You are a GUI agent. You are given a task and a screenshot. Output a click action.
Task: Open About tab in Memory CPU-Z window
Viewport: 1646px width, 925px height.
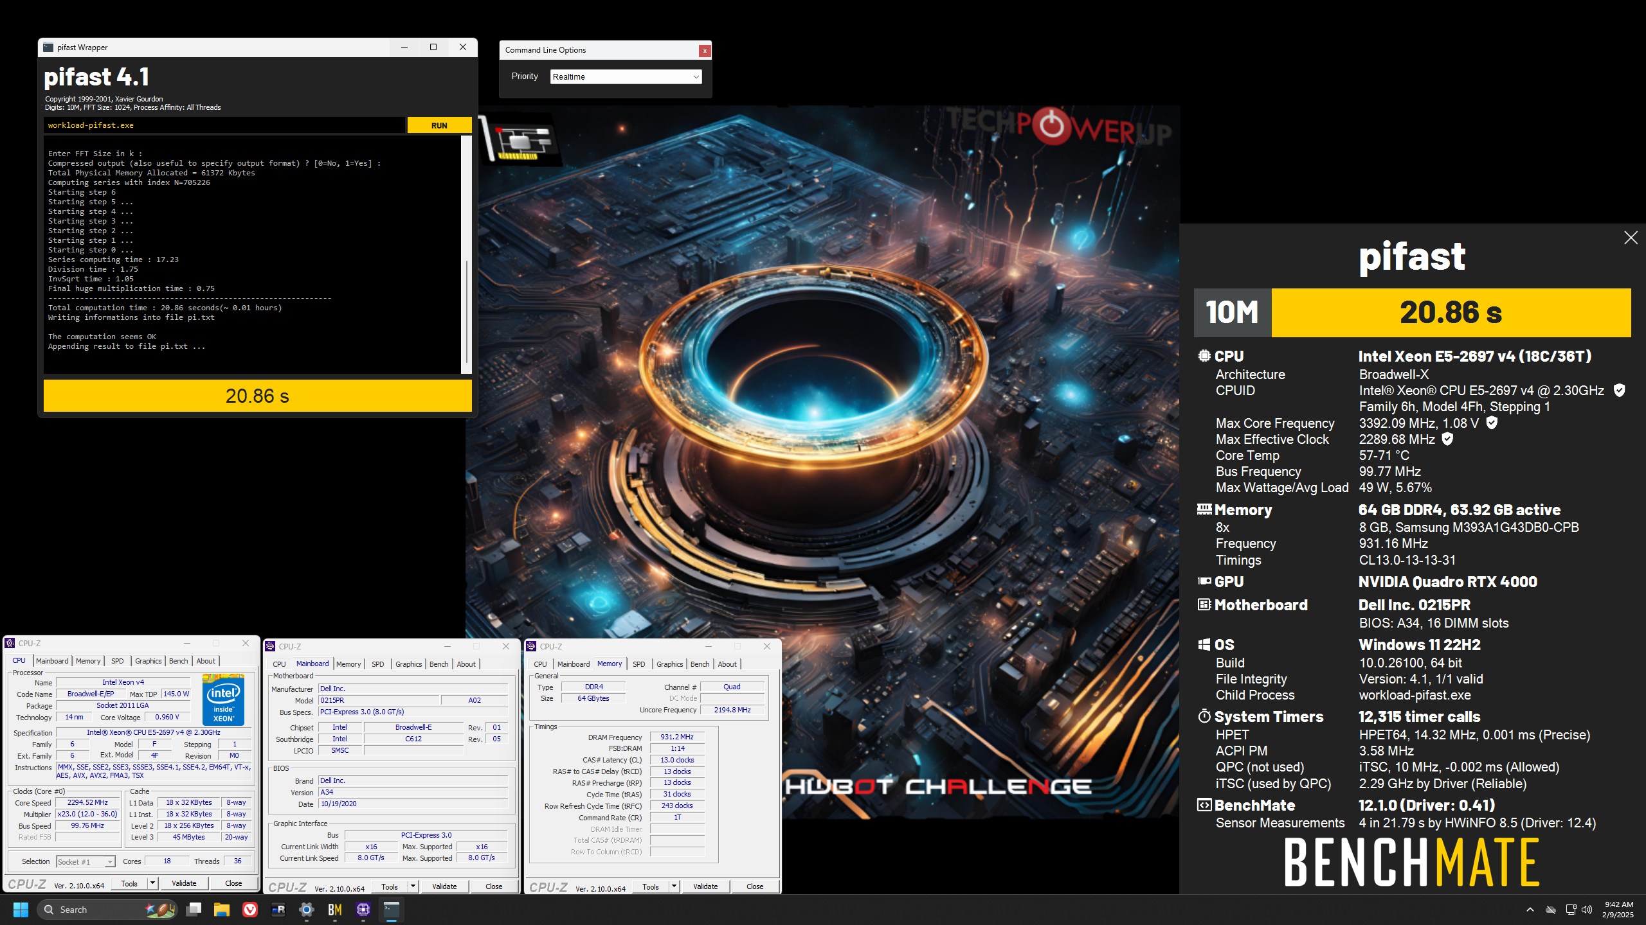[727, 664]
